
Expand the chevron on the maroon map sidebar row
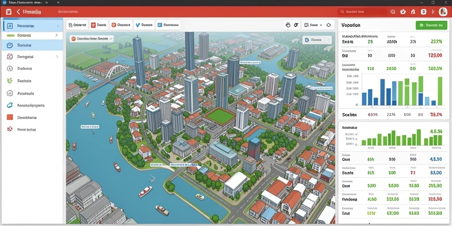(57, 57)
